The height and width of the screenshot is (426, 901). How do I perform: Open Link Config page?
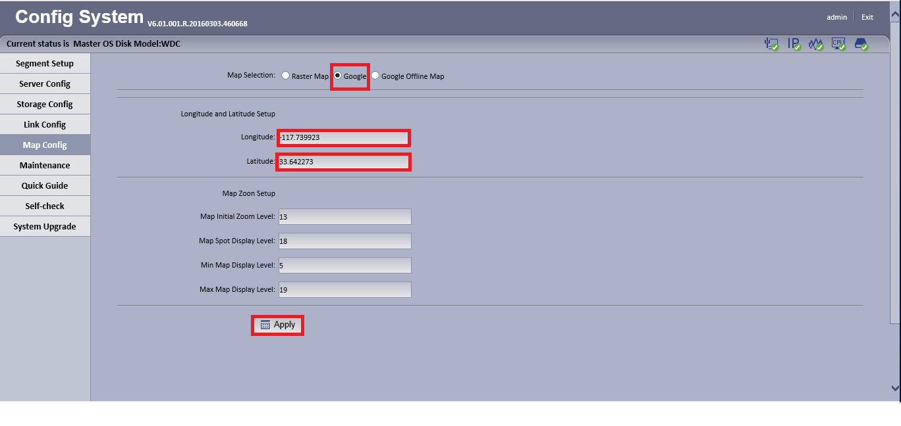tap(45, 125)
